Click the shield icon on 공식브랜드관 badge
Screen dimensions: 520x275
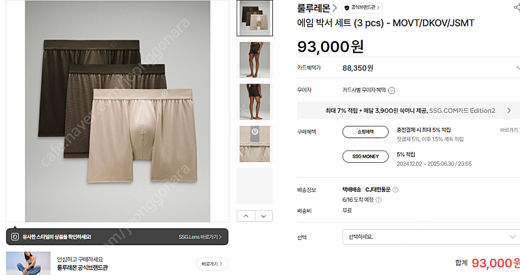pos(347,8)
